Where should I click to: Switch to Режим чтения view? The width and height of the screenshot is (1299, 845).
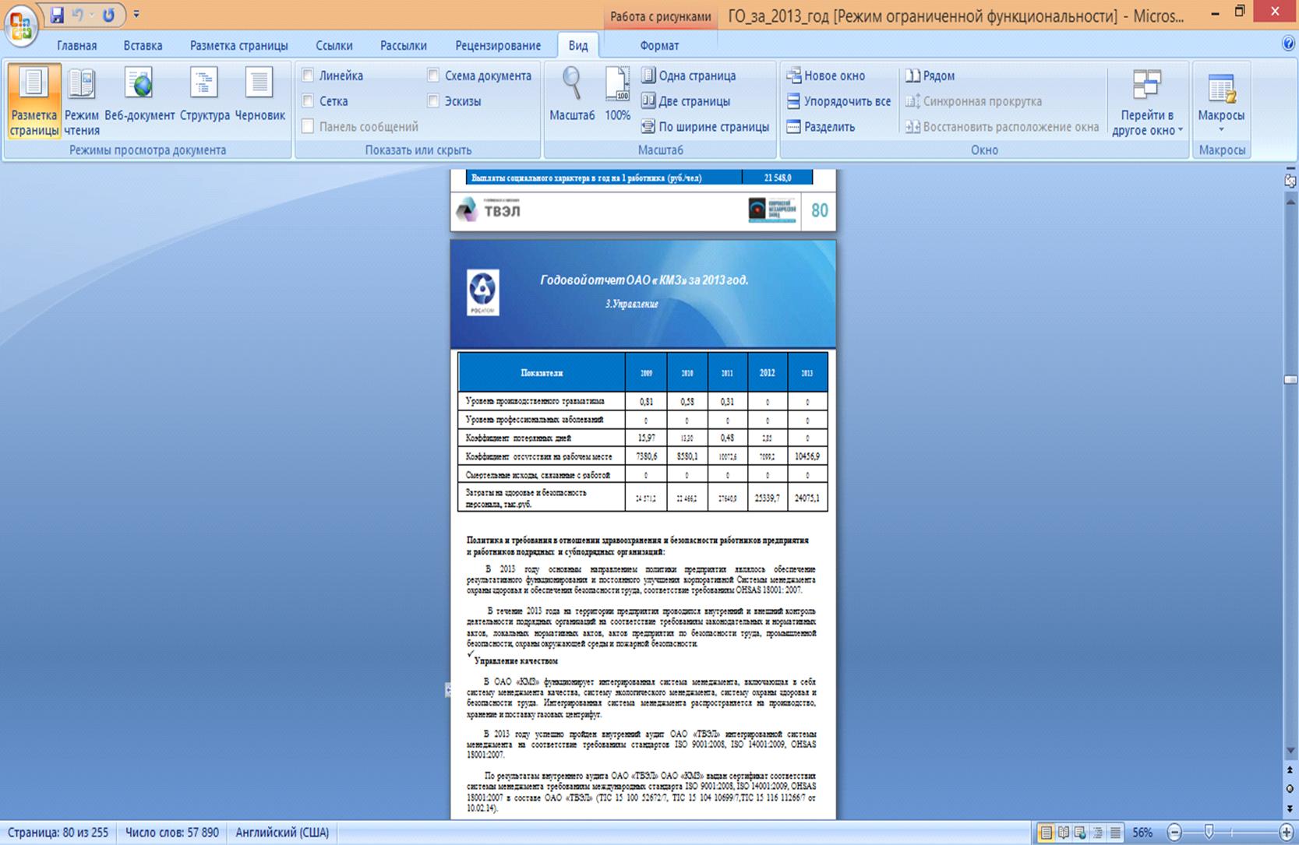pyautogui.click(x=82, y=102)
